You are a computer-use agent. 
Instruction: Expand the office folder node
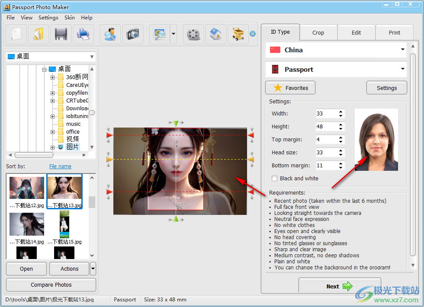coord(52,132)
